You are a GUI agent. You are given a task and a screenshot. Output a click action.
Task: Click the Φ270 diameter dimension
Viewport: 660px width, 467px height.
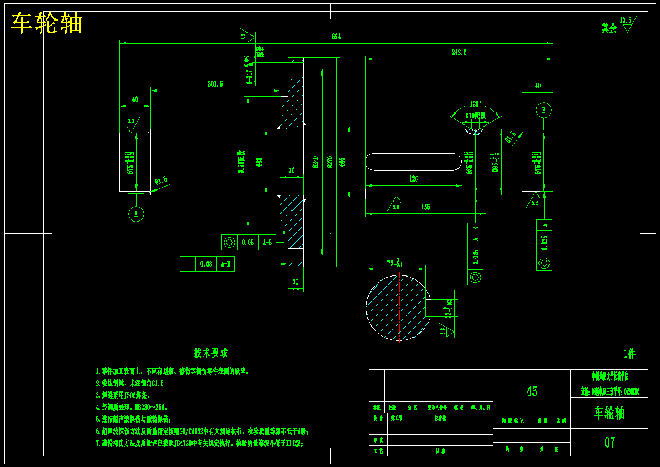pyautogui.click(x=330, y=162)
